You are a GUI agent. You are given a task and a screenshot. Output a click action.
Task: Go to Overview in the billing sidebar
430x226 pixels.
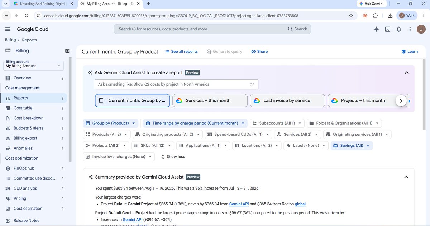point(22,78)
